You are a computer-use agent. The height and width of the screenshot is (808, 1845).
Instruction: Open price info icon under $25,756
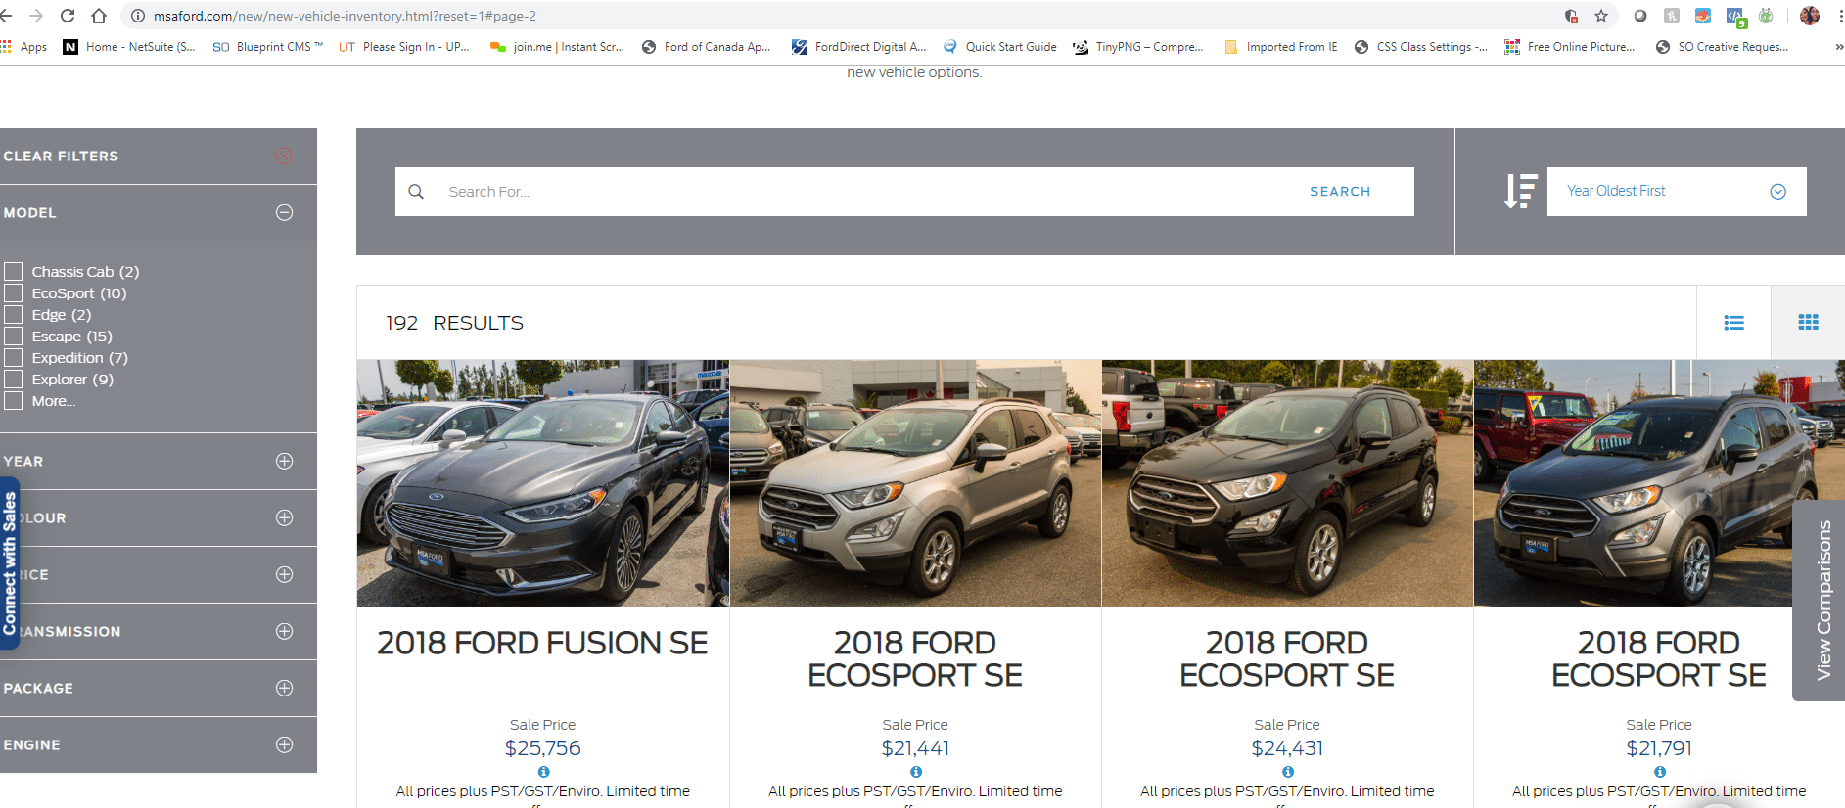pyautogui.click(x=543, y=772)
